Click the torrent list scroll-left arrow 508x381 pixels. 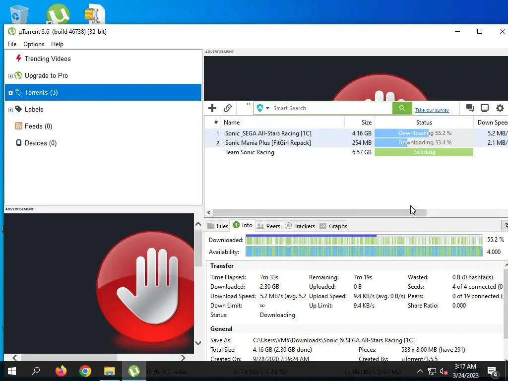coord(209,212)
